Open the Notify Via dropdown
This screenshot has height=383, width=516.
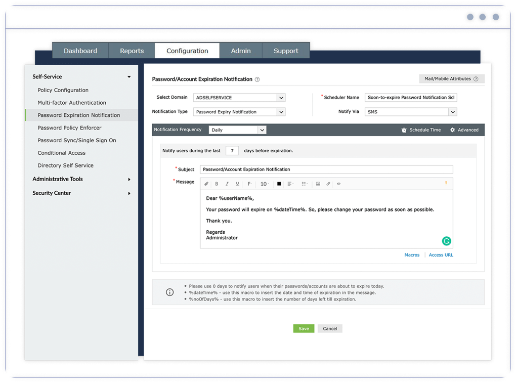pyautogui.click(x=452, y=112)
